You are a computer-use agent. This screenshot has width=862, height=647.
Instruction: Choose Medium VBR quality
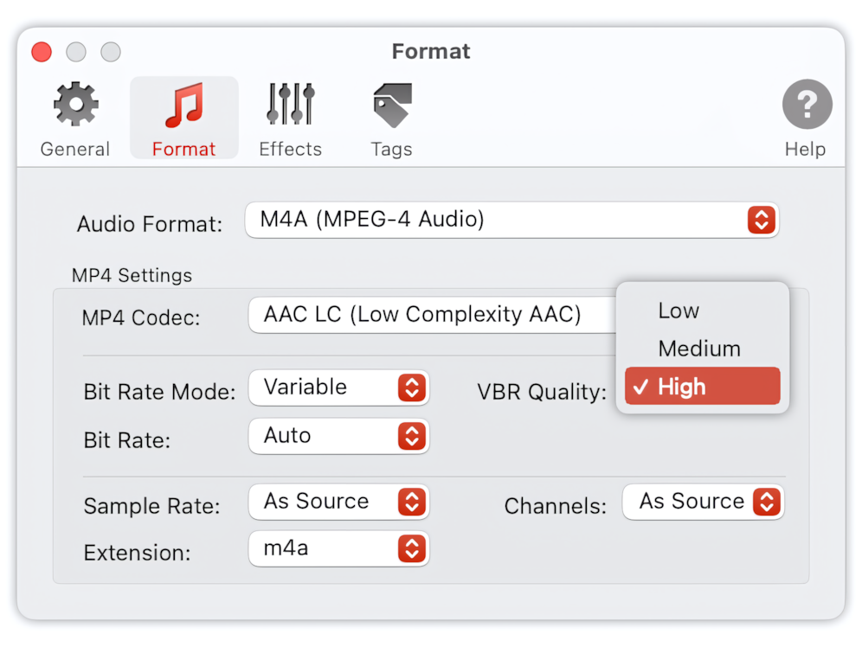click(x=703, y=349)
